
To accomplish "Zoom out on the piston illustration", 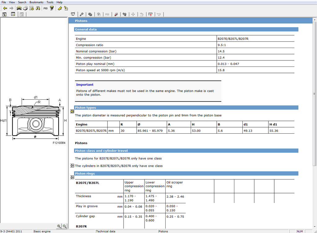I will pos(65,226).
